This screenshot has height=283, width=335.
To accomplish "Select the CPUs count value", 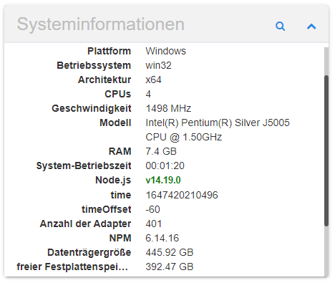I will click(x=148, y=94).
